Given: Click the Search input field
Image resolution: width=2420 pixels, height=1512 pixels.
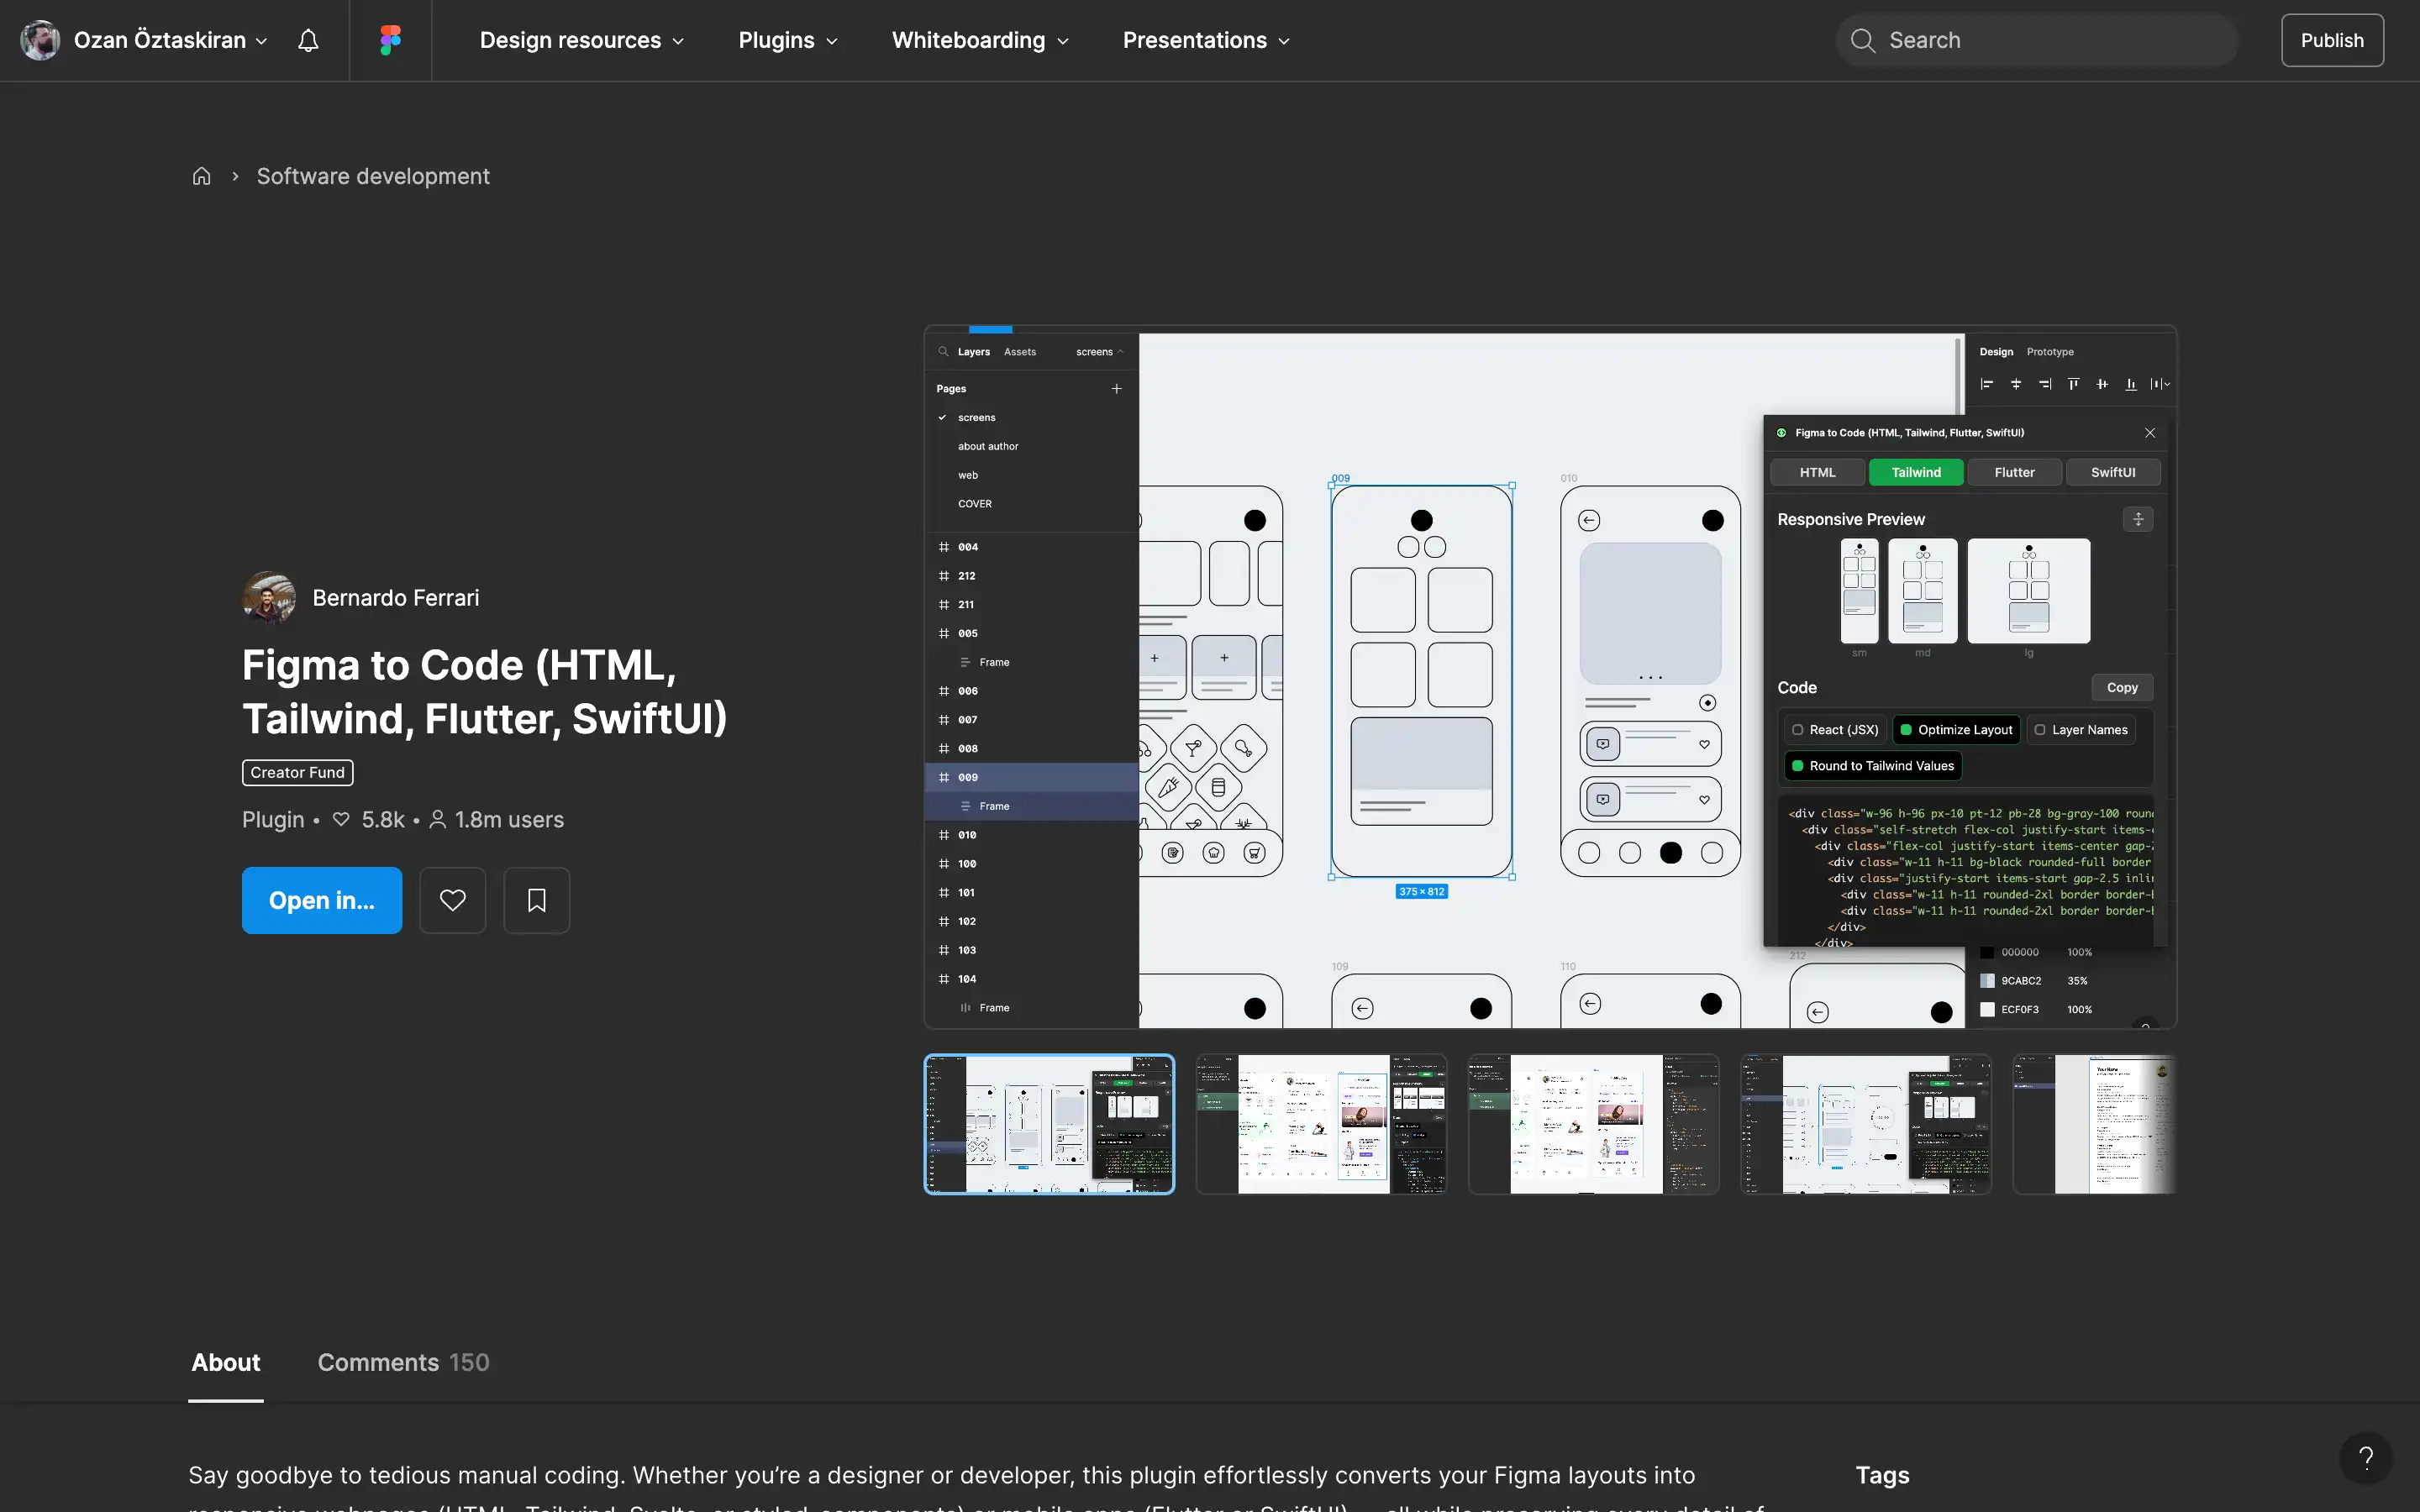Looking at the screenshot, I should click(2037, 40).
